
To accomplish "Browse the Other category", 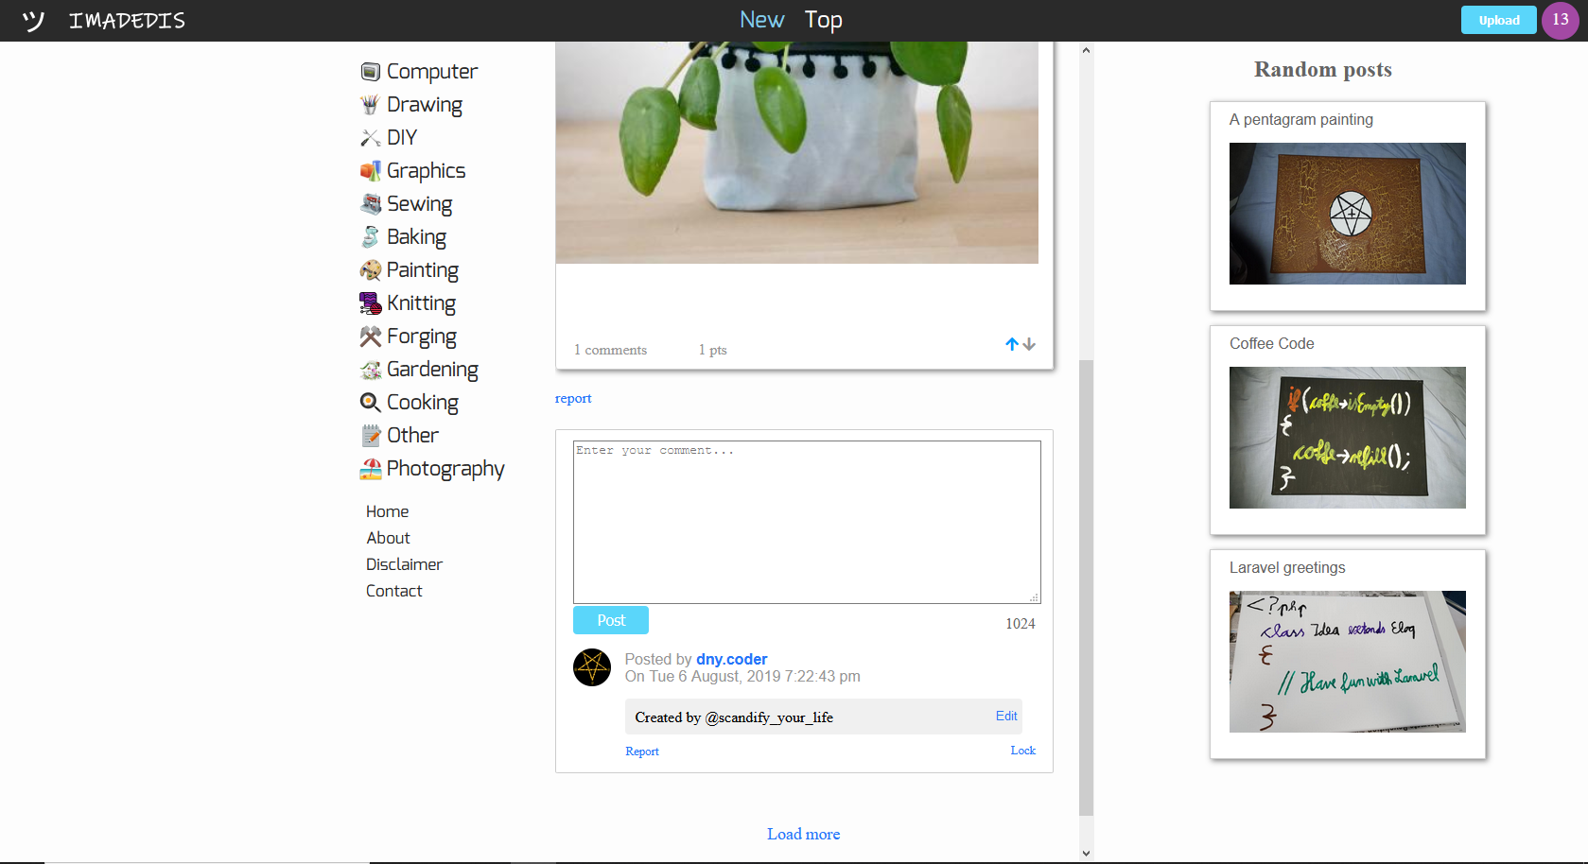I will 413,436.
